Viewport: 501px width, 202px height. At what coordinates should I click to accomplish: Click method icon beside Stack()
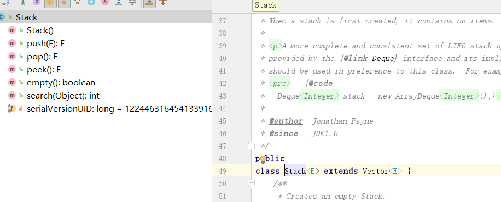point(12,30)
